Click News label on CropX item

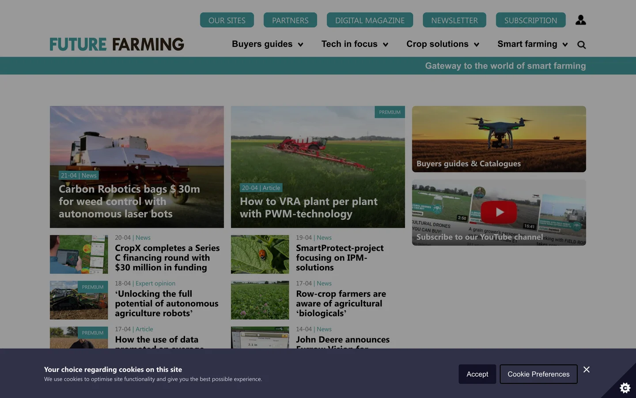(x=143, y=238)
